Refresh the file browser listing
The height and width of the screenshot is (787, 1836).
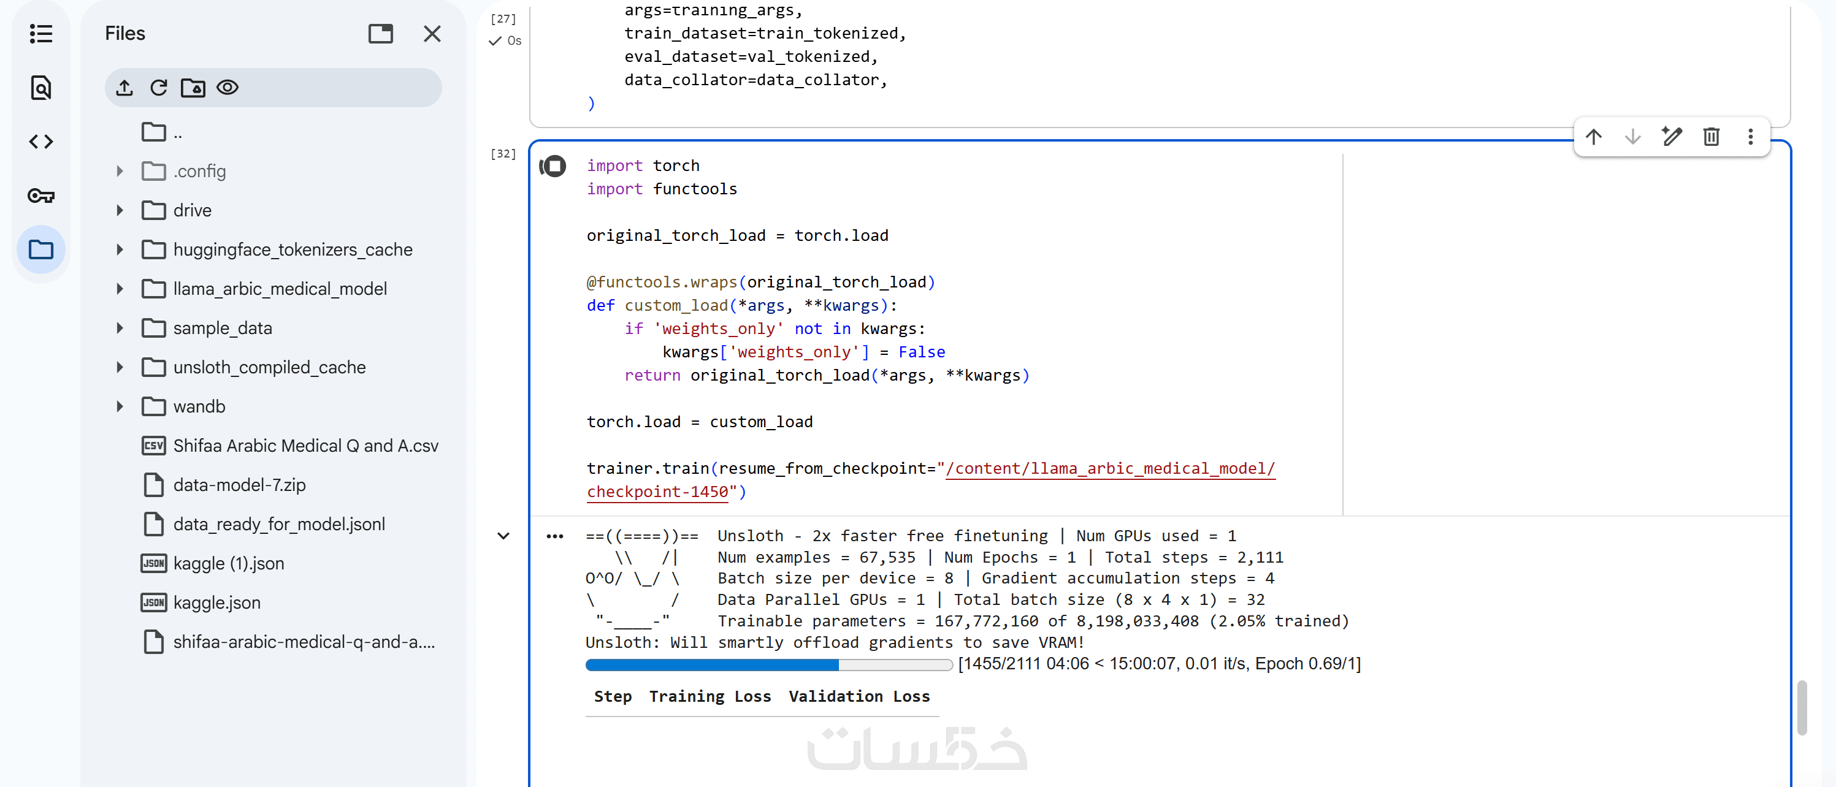click(158, 88)
